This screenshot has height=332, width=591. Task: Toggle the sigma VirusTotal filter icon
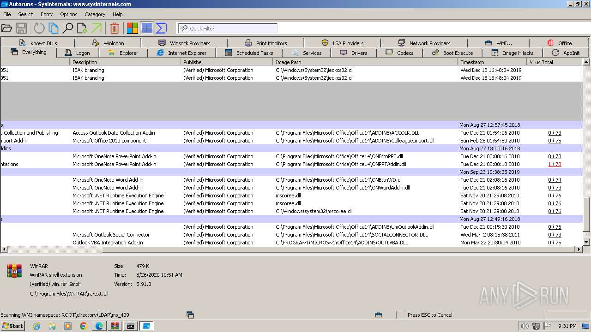tap(161, 28)
